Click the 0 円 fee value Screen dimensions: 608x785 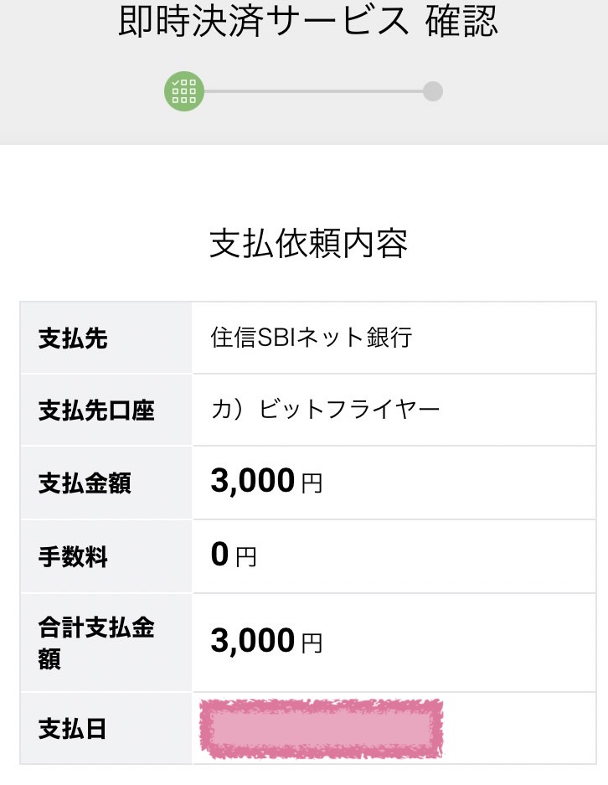tap(234, 555)
